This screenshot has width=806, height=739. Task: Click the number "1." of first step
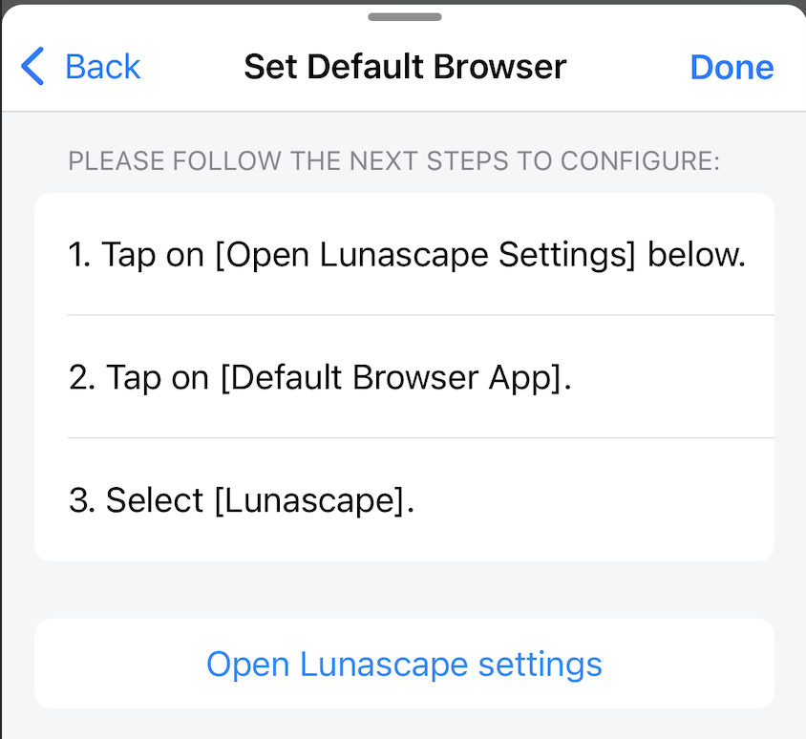pos(79,255)
